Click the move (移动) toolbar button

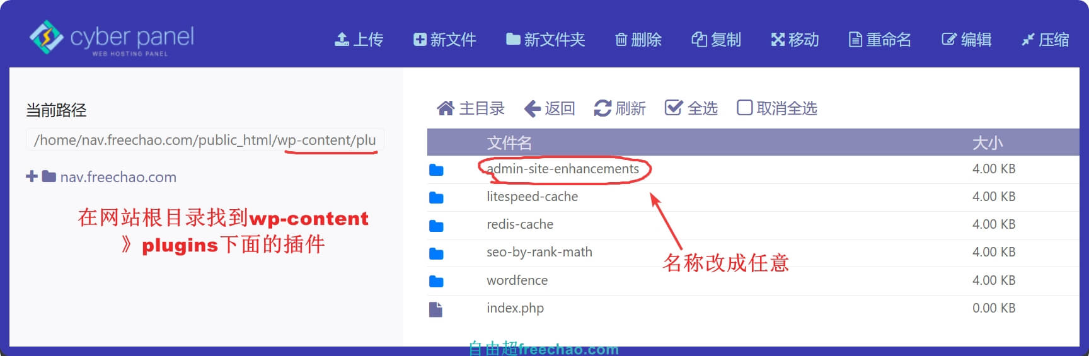[795, 40]
